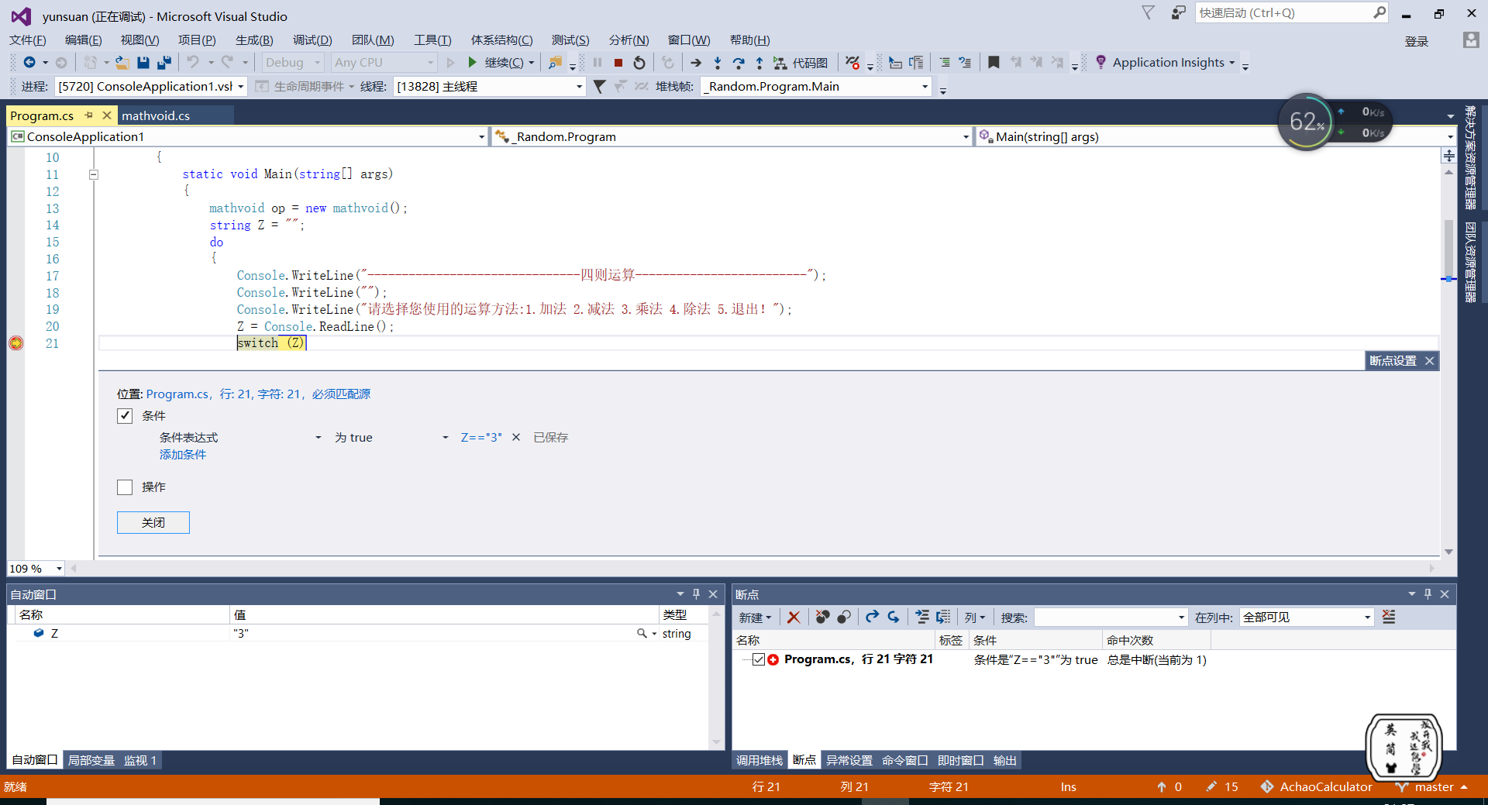Click the Find in Files icon
Image resolution: width=1488 pixels, height=805 pixels.
pos(555,63)
